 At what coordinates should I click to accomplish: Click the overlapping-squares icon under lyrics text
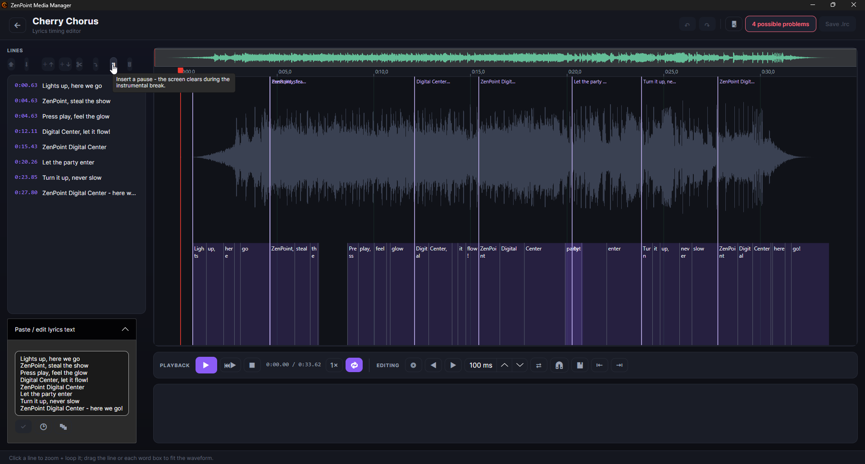click(64, 427)
